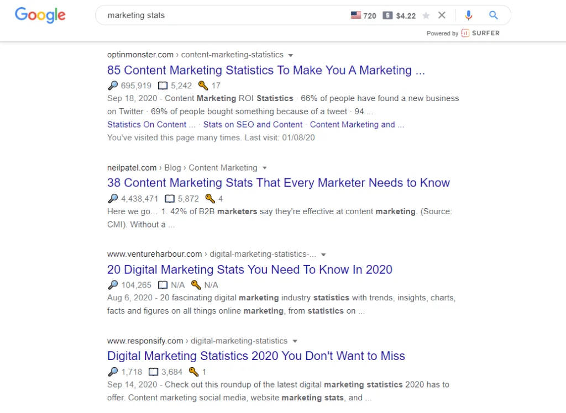Expand dropdown arrow next to ventureharbour.com URL
The image size is (566, 413).
pyautogui.click(x=323, y=255)
